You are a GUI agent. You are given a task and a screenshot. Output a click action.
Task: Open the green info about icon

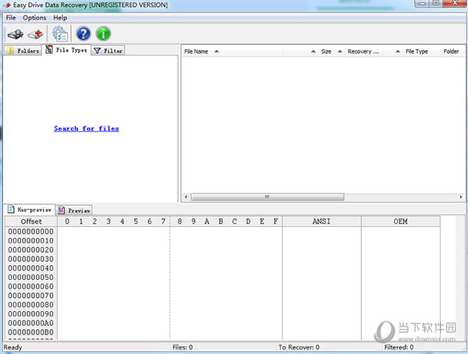pyautogui.click(x=103, y=34)
